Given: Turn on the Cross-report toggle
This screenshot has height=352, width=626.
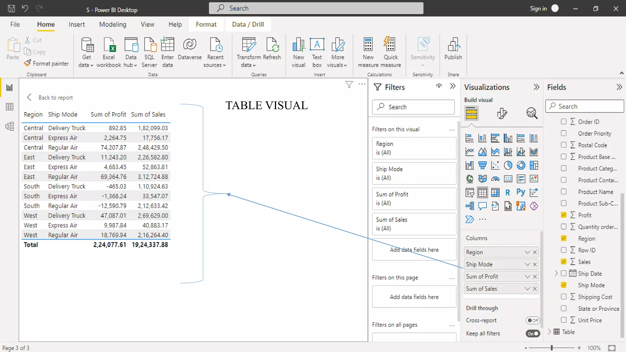Looking at the screenshot, I should pyautogui.click(x=533, y=320).
